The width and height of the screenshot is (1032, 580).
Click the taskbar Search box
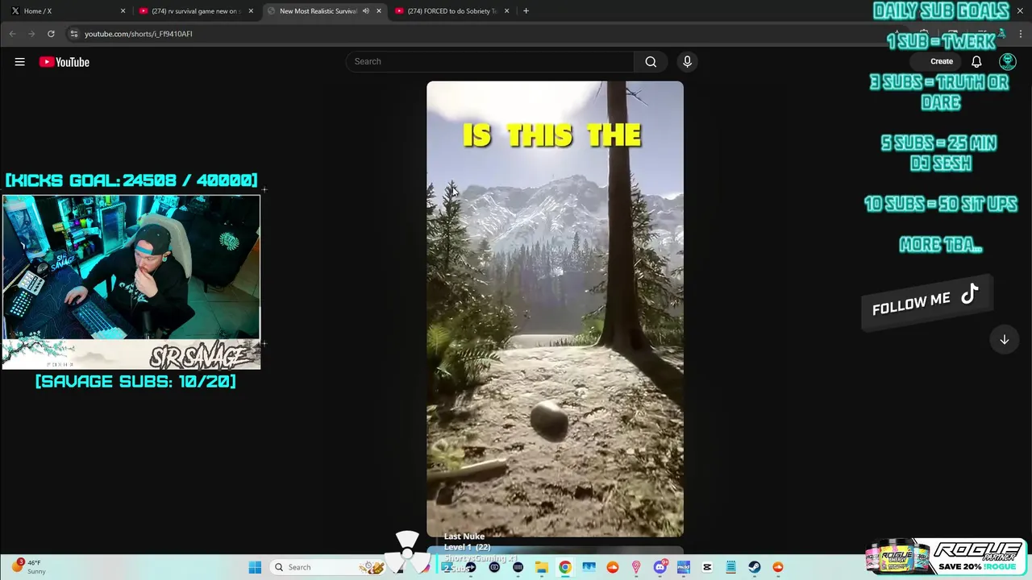327,567
